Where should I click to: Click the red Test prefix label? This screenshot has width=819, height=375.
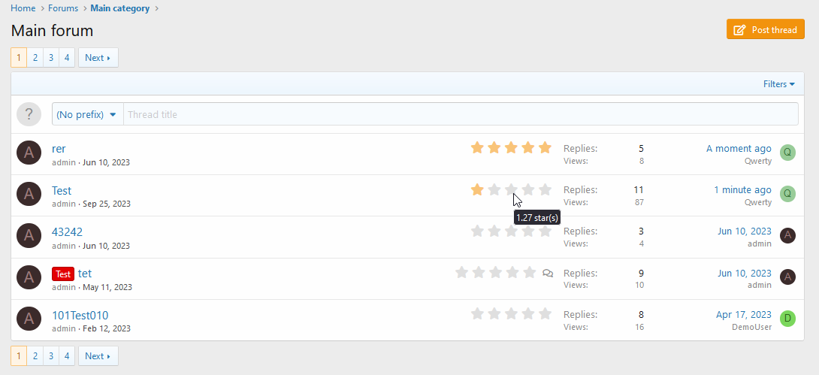[63, 274]
